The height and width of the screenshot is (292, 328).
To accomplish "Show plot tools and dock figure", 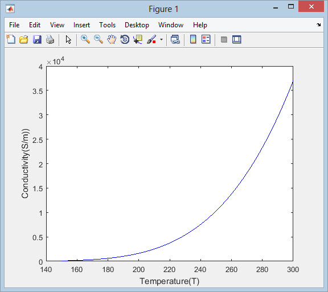I will (x=237, y=39).
